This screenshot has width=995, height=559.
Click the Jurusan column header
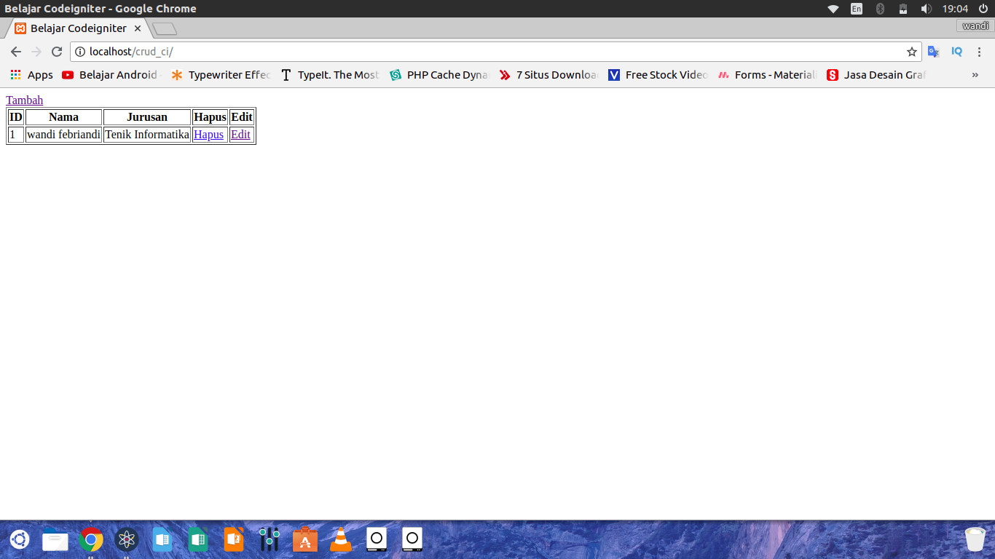tap(147, 117)
